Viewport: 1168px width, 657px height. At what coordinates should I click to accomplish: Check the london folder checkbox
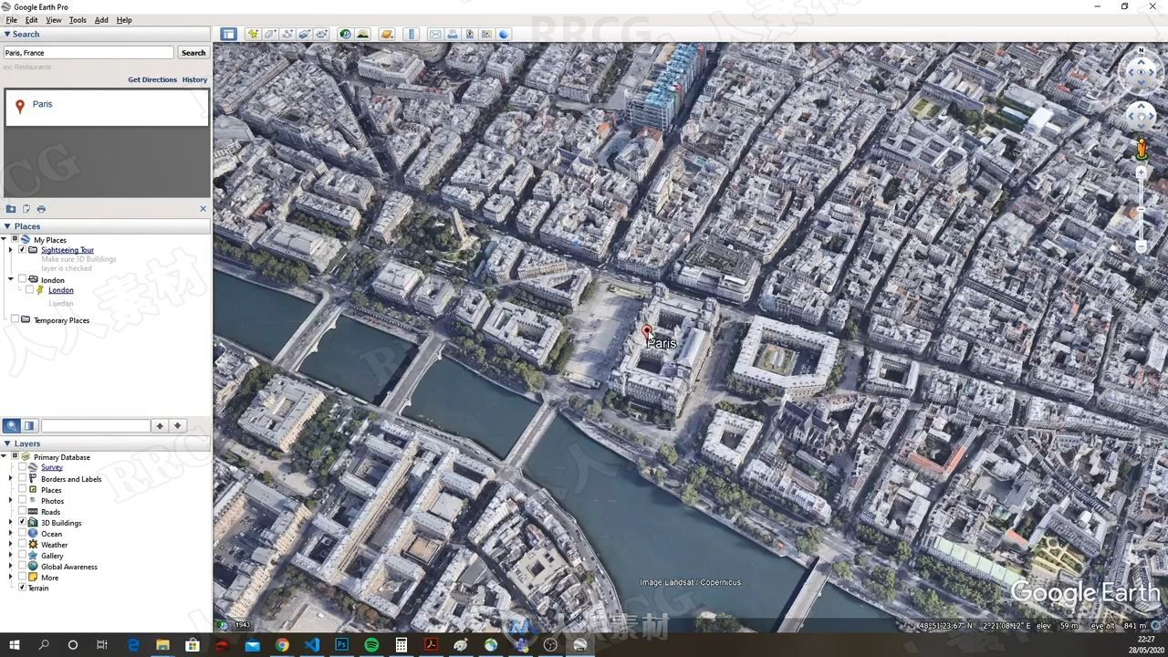(x=22, y=279)
